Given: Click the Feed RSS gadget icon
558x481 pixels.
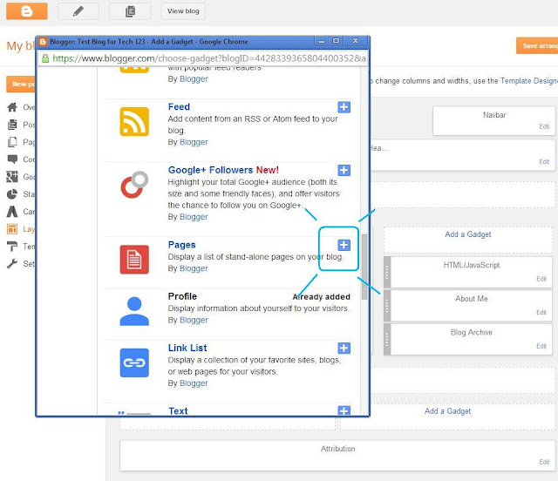Looking at the screenshot, I should coord(134,121).
